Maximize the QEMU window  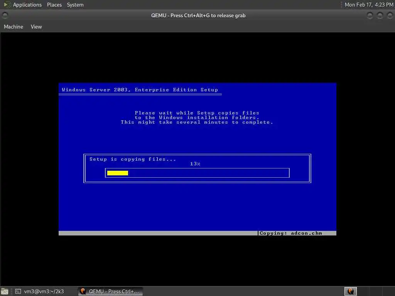380,15
